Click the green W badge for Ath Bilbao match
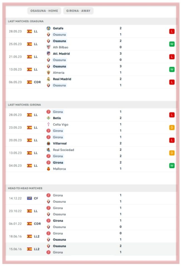The width and height of the screenshot is (181, 266). pyautogui.click(x=172, y=44)
